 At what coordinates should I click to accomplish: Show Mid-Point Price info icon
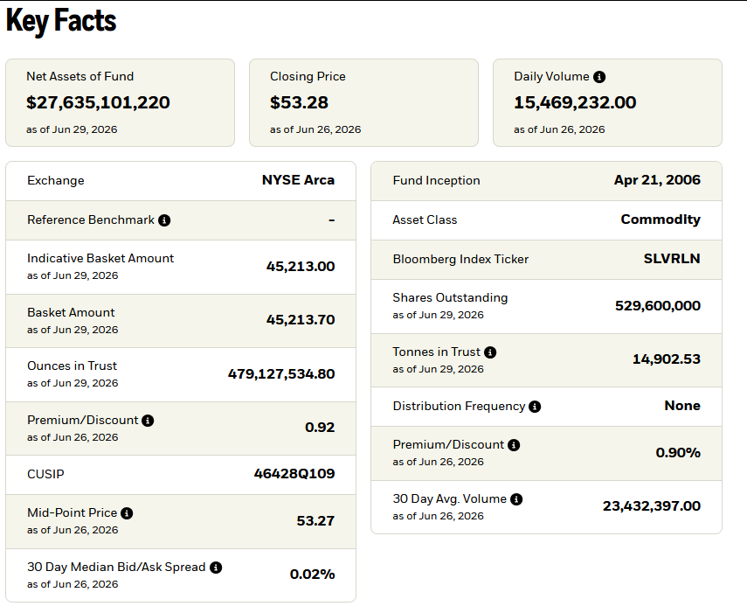[127, 513]
